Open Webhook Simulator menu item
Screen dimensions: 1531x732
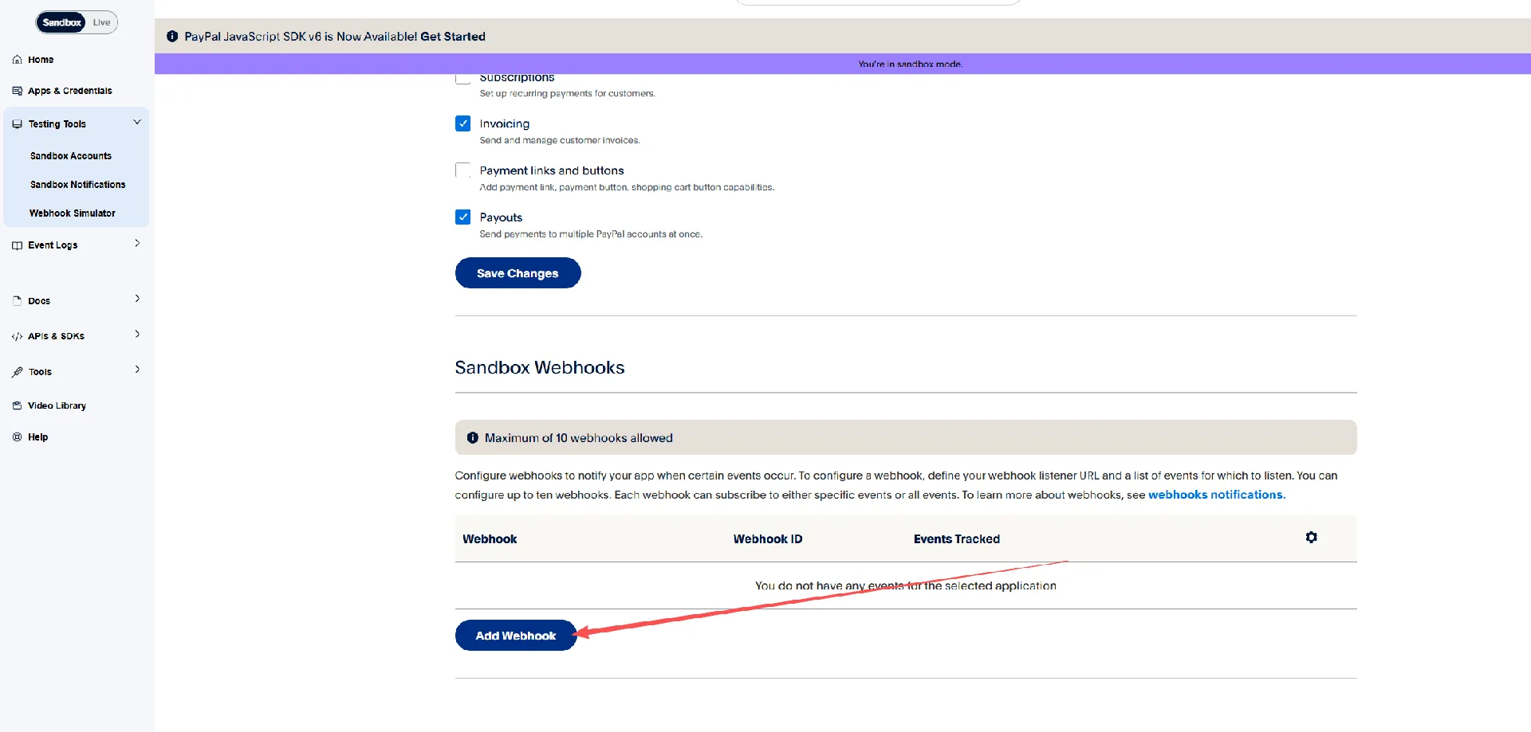(73, 213)
